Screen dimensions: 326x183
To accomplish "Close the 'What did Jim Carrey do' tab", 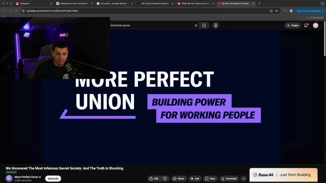I will click(213, 4).
